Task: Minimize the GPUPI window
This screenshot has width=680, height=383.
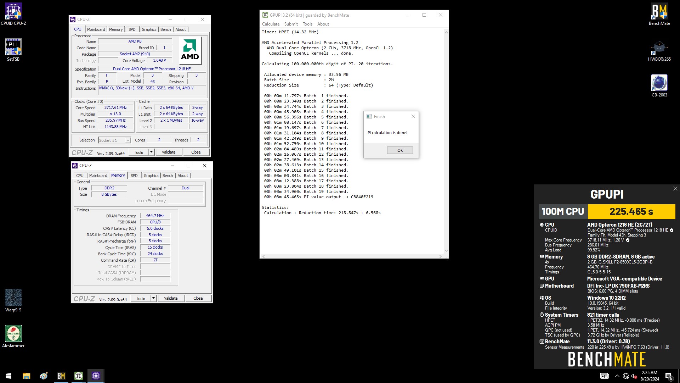Action: [408, 15]
